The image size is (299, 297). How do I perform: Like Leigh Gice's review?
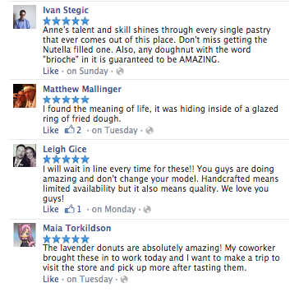click(51, 209)
